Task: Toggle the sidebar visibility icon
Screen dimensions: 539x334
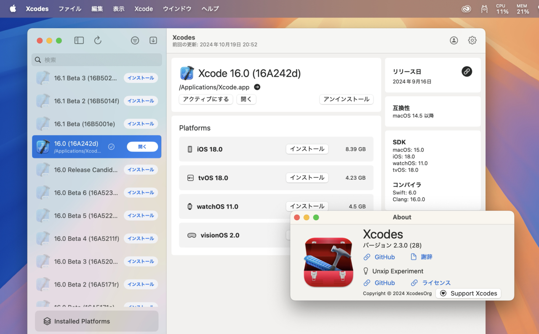Action: pos(79,40)
